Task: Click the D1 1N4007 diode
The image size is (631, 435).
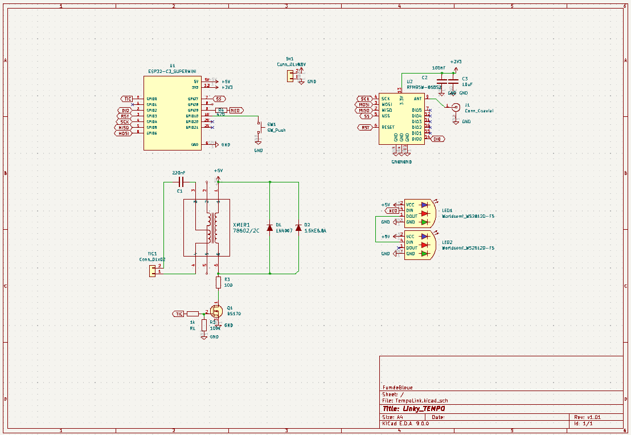Action: (269, 227)
